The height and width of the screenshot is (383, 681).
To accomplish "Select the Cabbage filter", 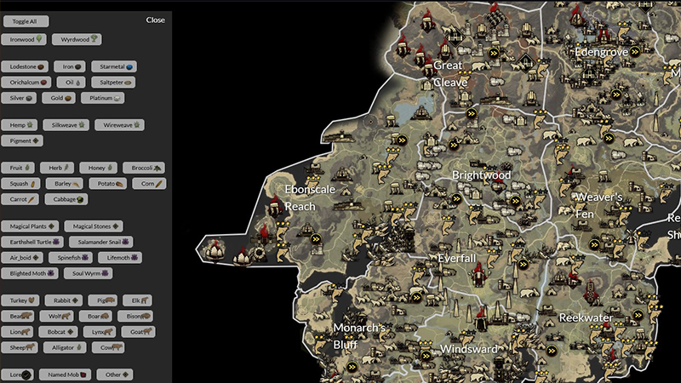I will 66,199.
